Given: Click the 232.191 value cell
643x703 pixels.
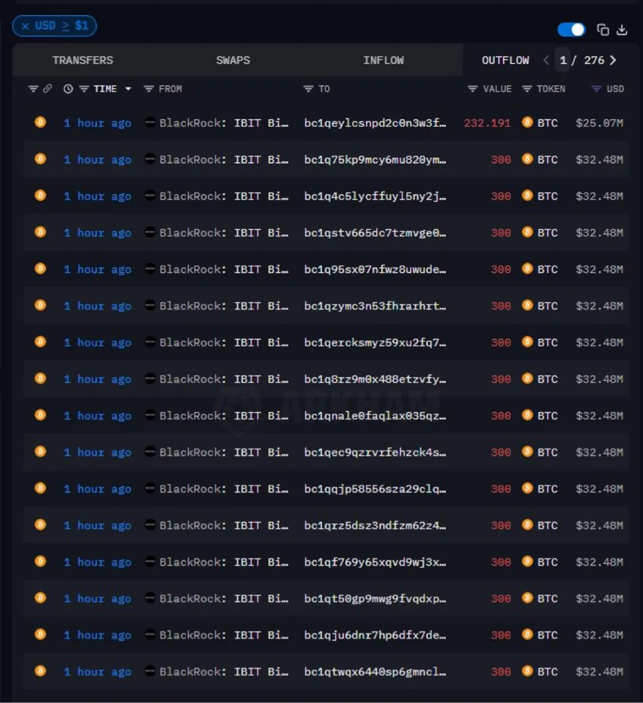Looking at the screenshot, I should tap(487, 123).
